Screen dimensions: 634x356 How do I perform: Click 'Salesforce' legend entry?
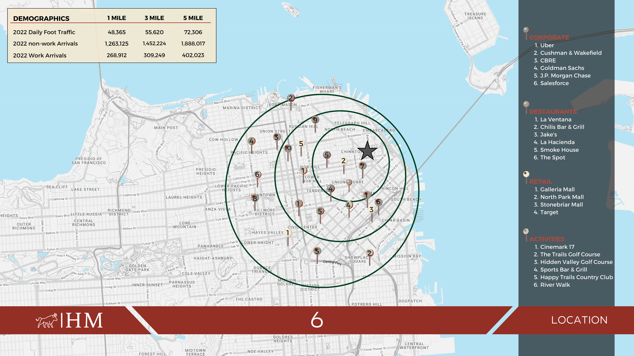coord(554,83)
